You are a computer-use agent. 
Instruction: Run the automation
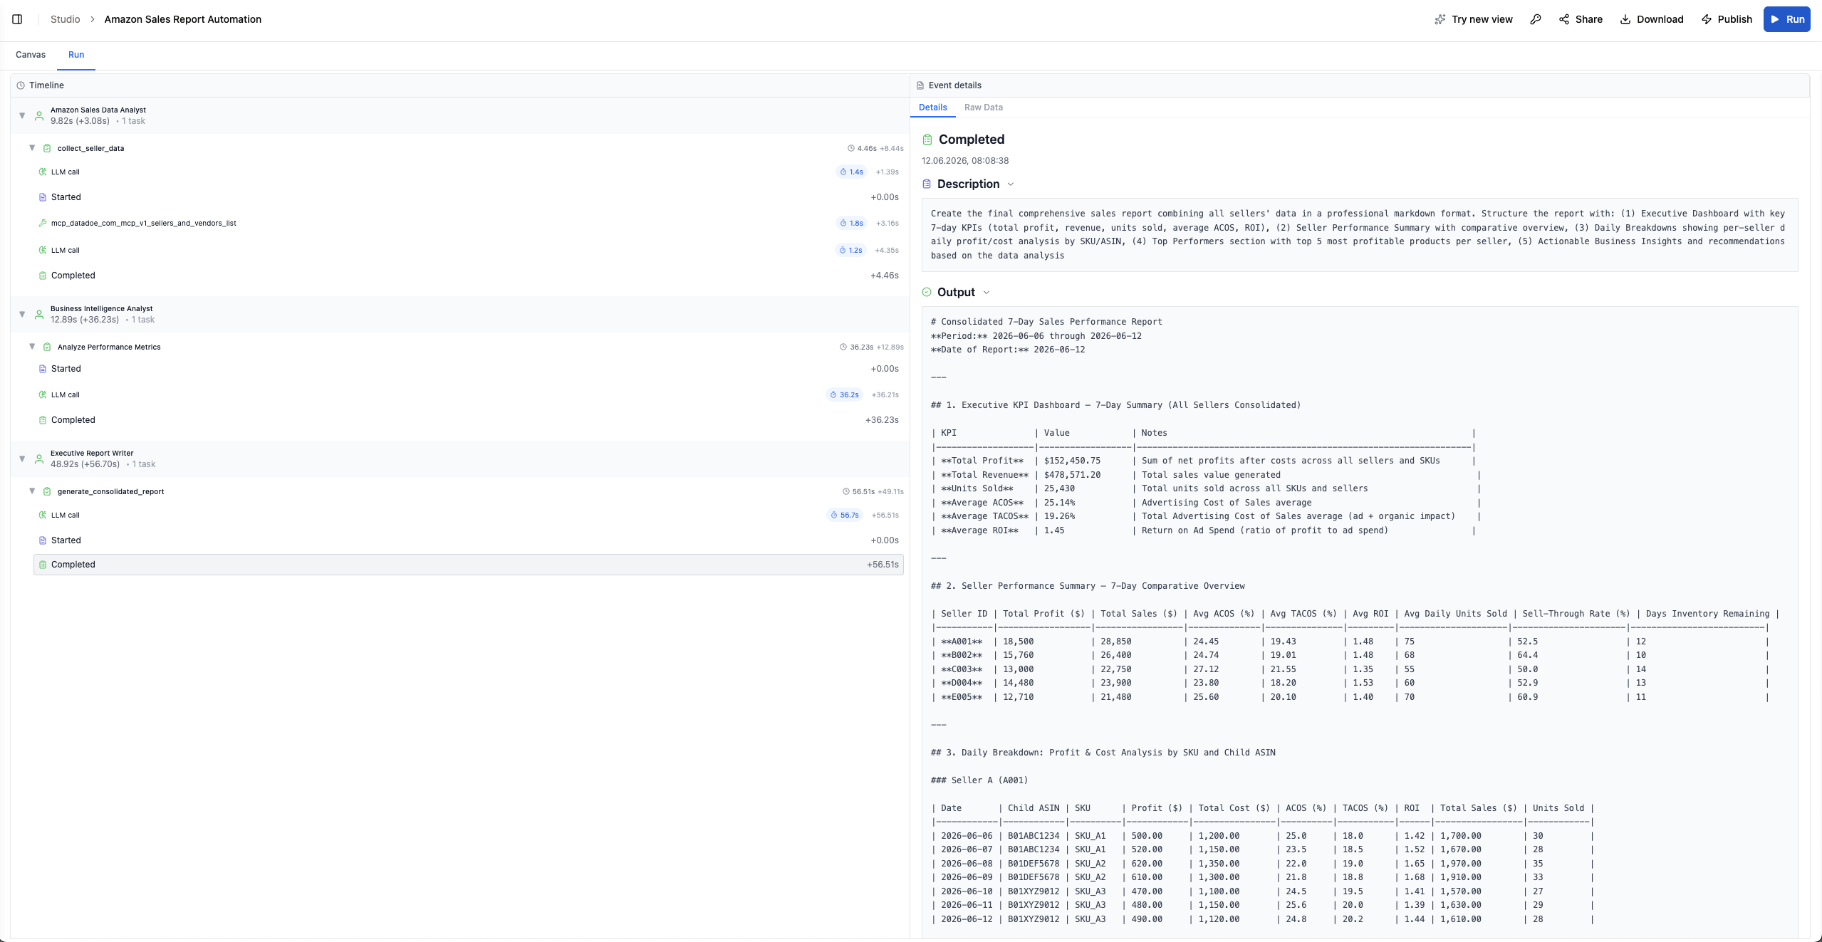coord(1786,19)
